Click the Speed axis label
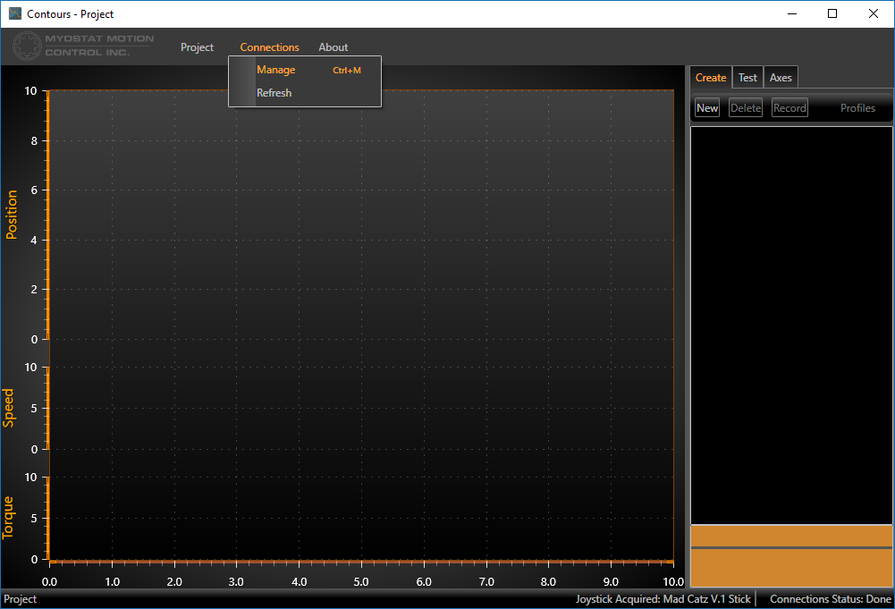This screenshot has height=609, width=895. pyautogui.click(x=10, y=408)
